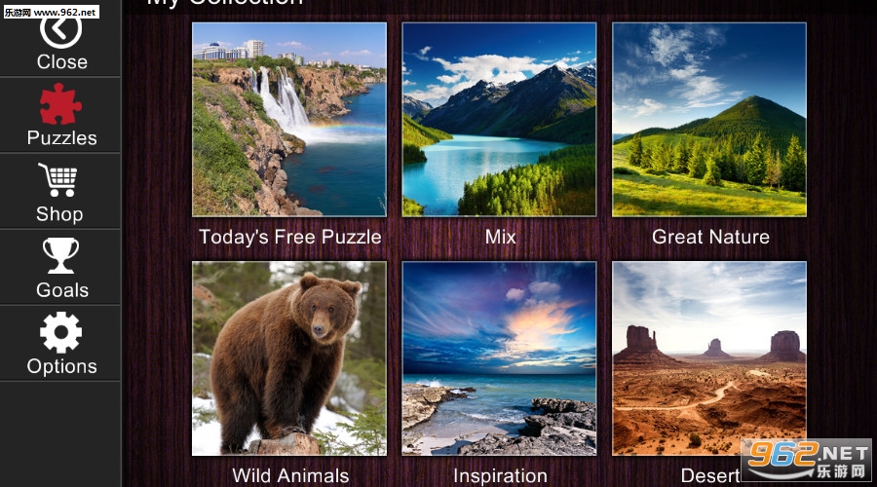Screen dimensions: 877x487
Task: Click the Inspiration caption text
Action: click(x=500, y=476)
